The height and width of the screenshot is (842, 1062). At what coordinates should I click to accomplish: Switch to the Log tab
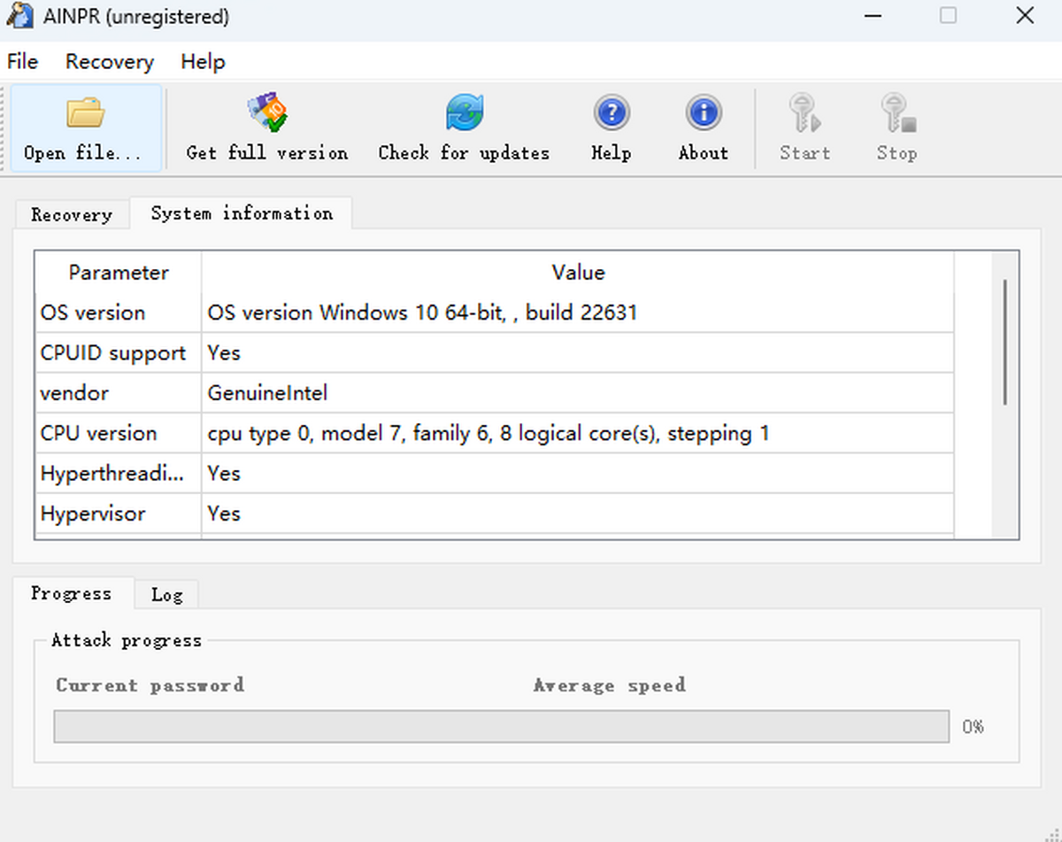coord(166,595)
